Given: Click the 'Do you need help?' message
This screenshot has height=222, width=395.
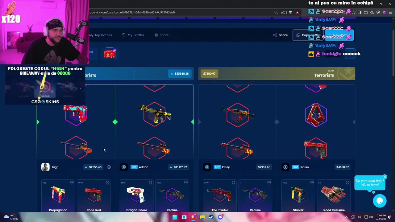Looking at the screenshot, I should click(370, 183).
